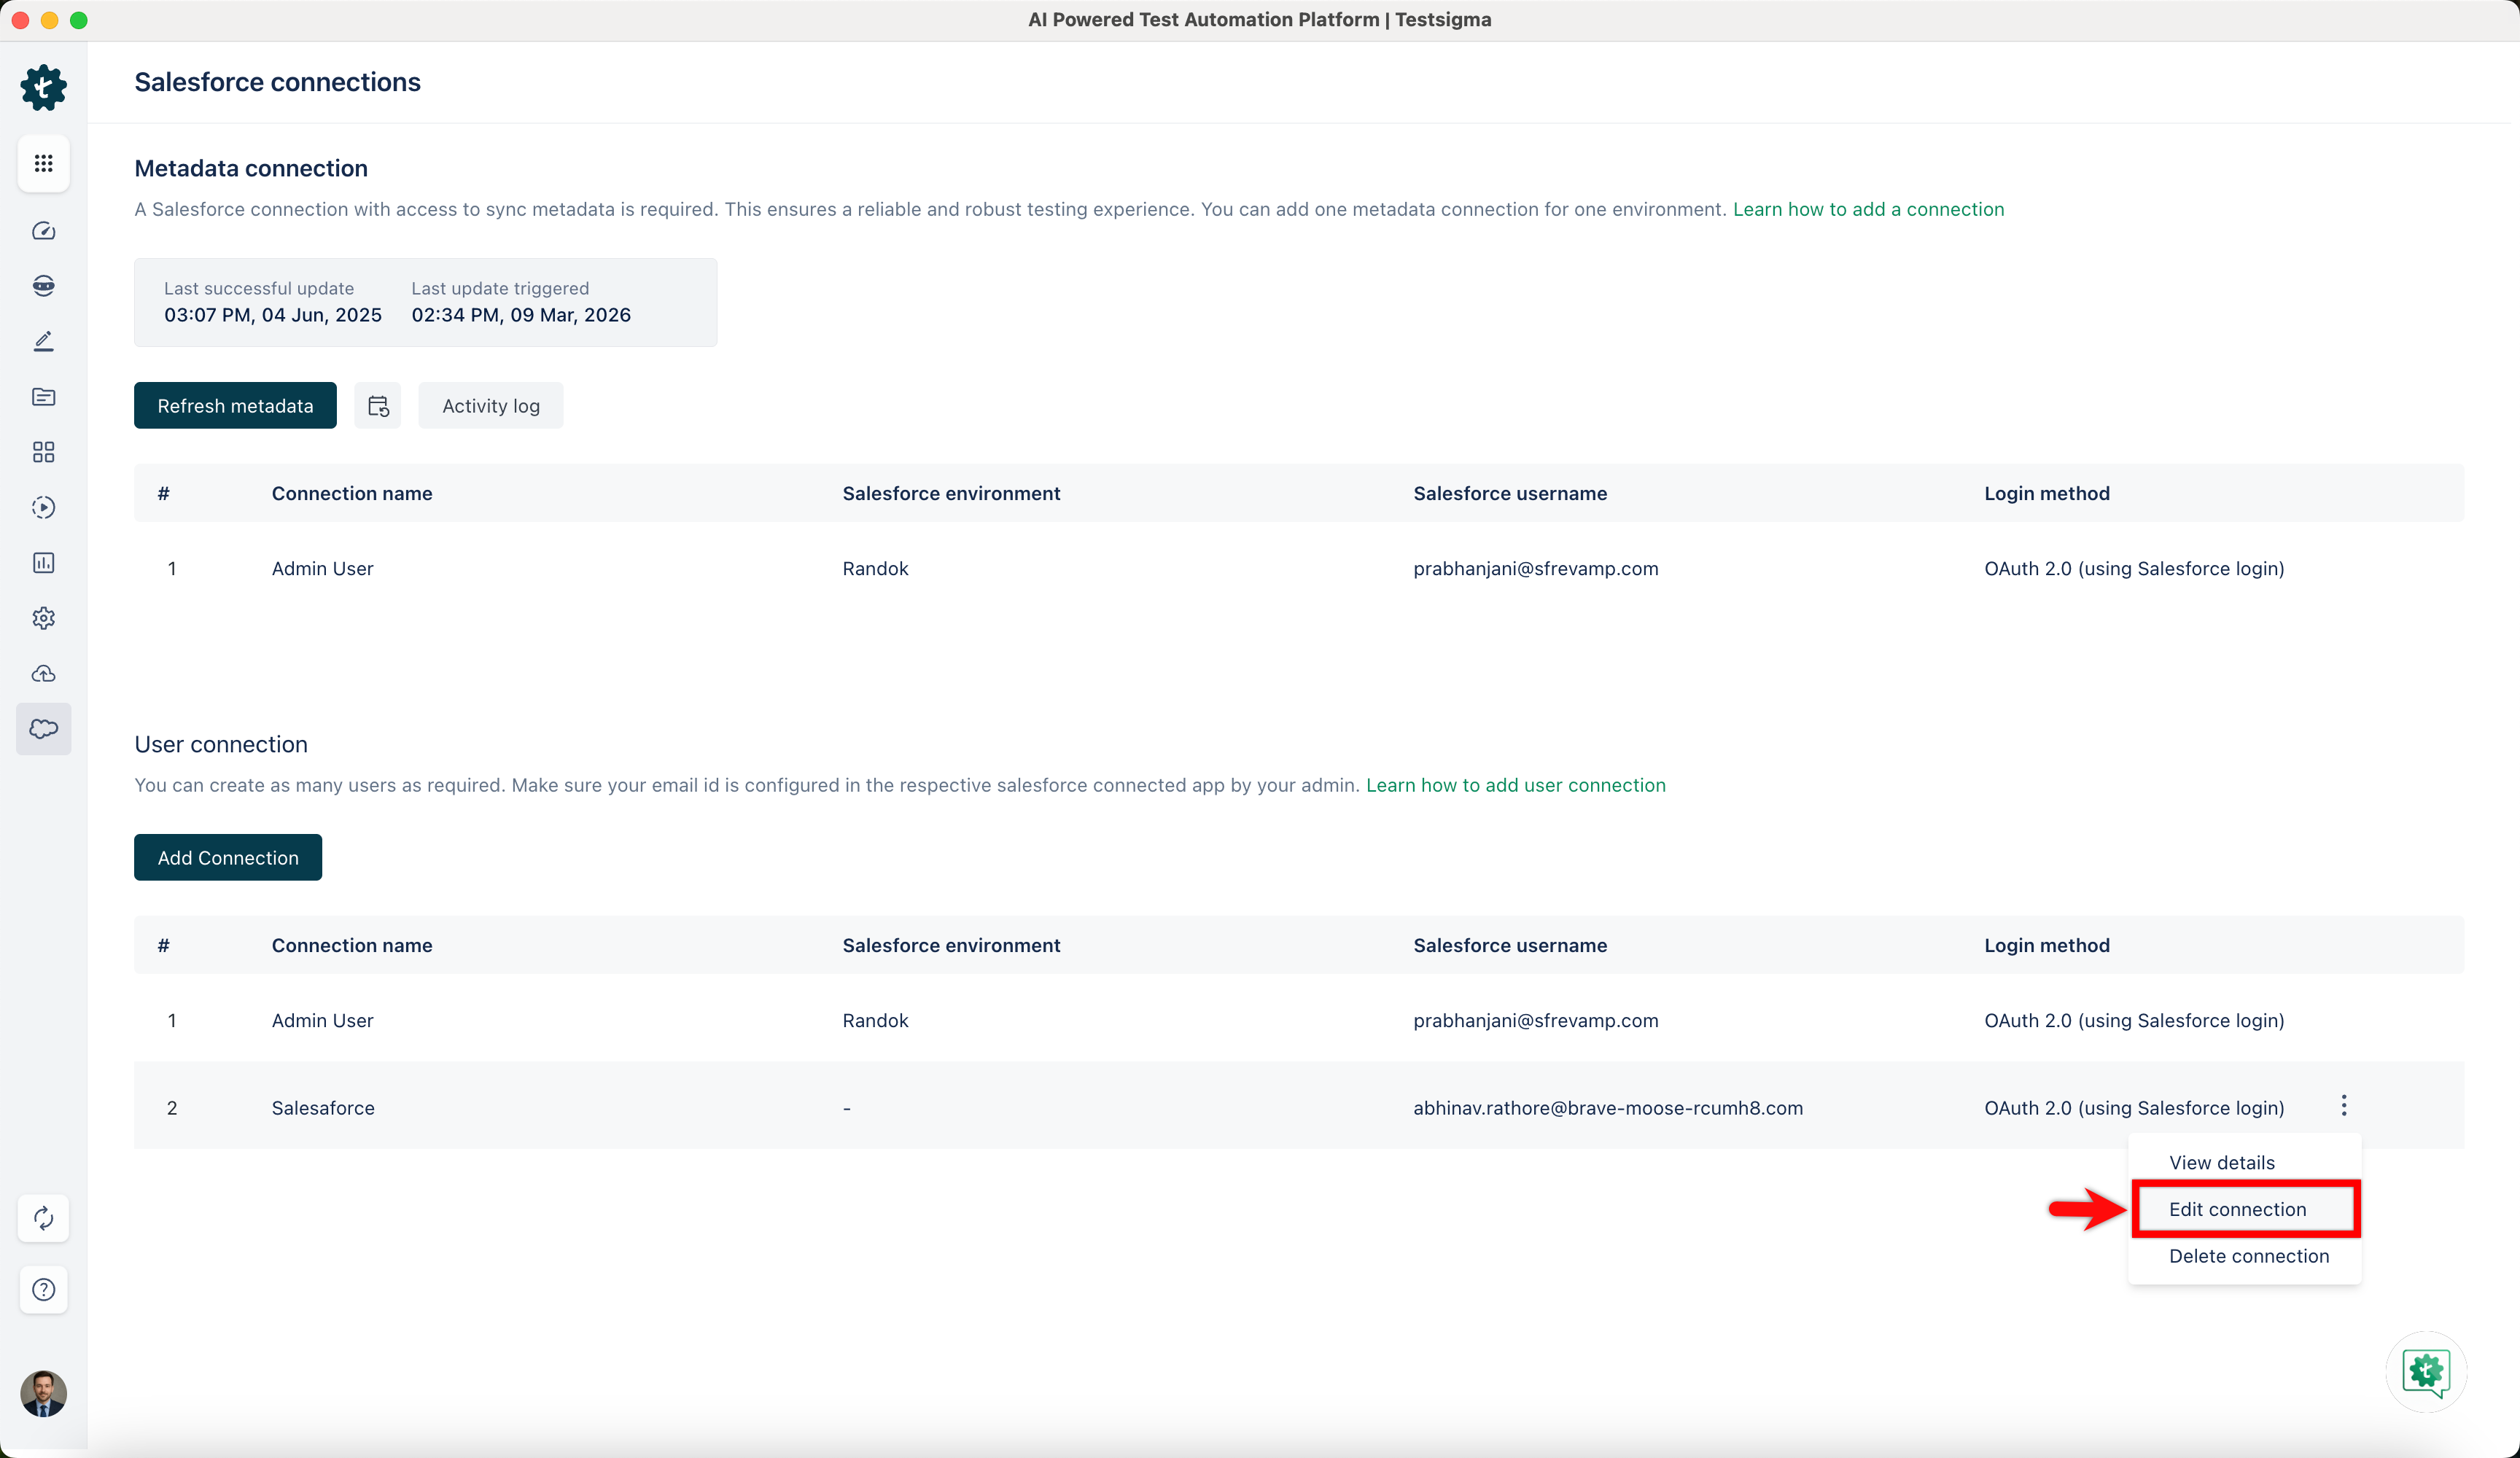Image resolution: width=2520 pixels, height=1458 pixels.
Task: Open the help question mark icon
Action: (x=43, y=1290)
